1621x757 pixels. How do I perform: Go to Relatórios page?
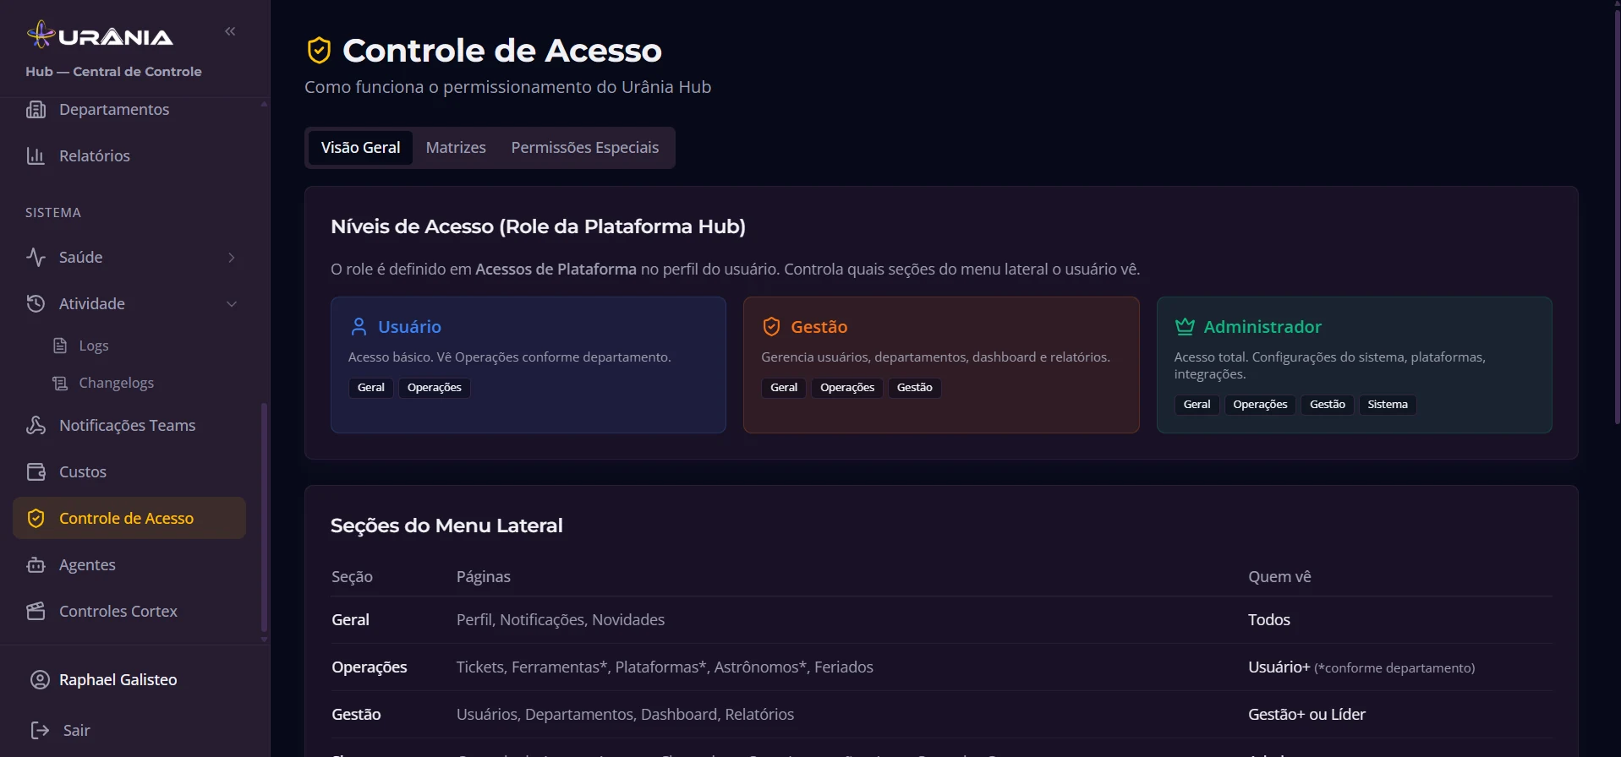129,155
